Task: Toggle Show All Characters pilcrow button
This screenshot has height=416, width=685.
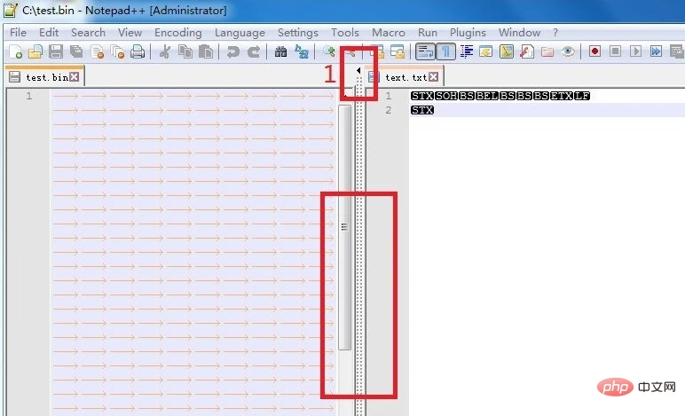Action: [x=445, y=51]
